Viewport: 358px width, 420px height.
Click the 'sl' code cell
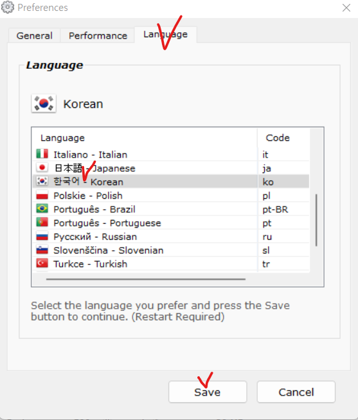(x=283, y=250)
